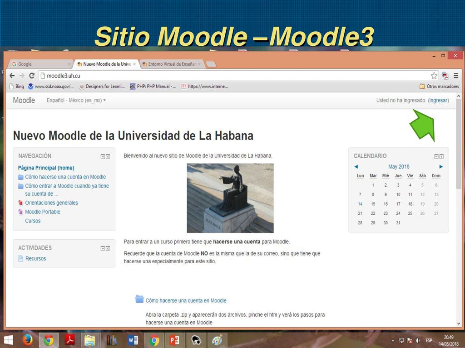Screen dimensions: 465x348
Task: Open the taskbar clock showing 20:49
Action: [x=449, y=341]
